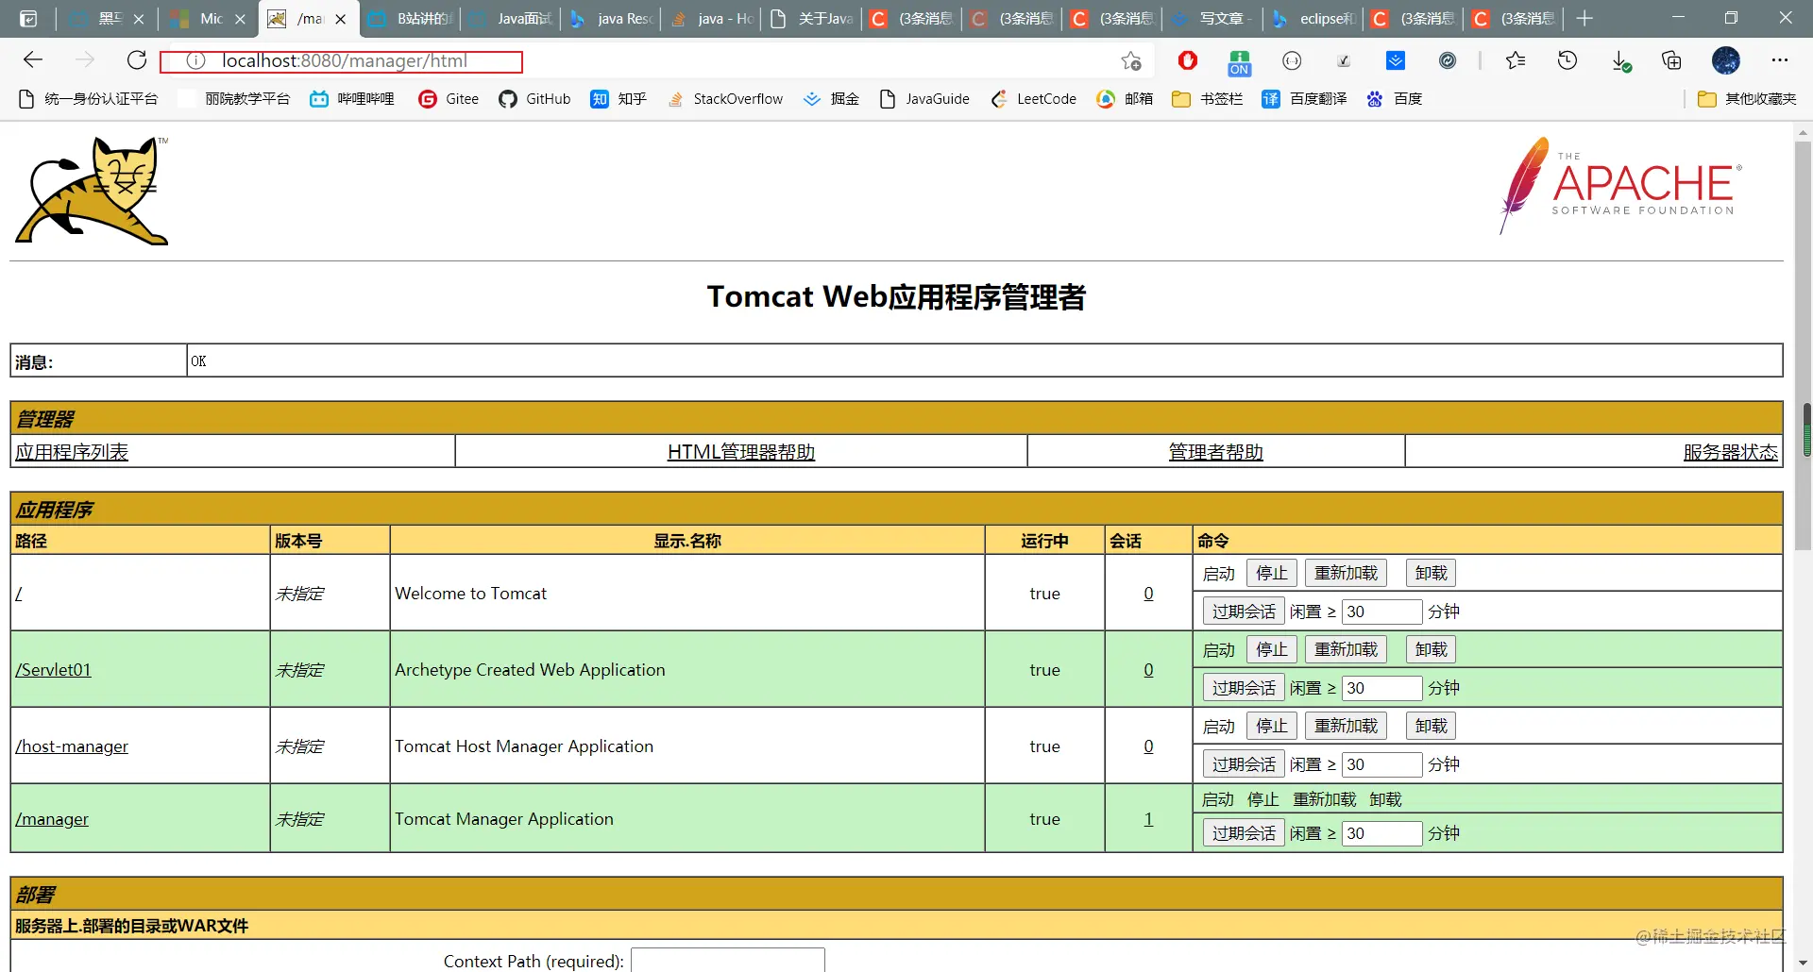Add this page to favorites star icon
The height and width of the screenshot is (972, 1813).
(x=1131, y=61)
